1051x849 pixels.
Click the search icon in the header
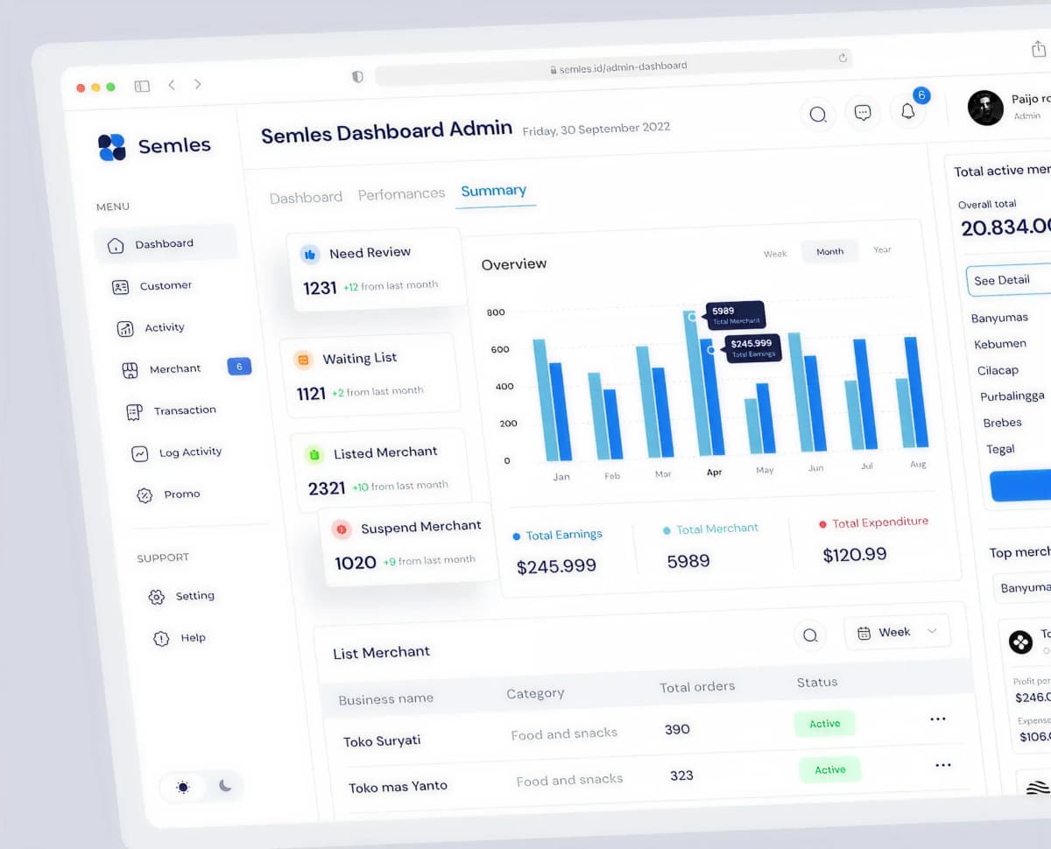[x=817, y=115]
